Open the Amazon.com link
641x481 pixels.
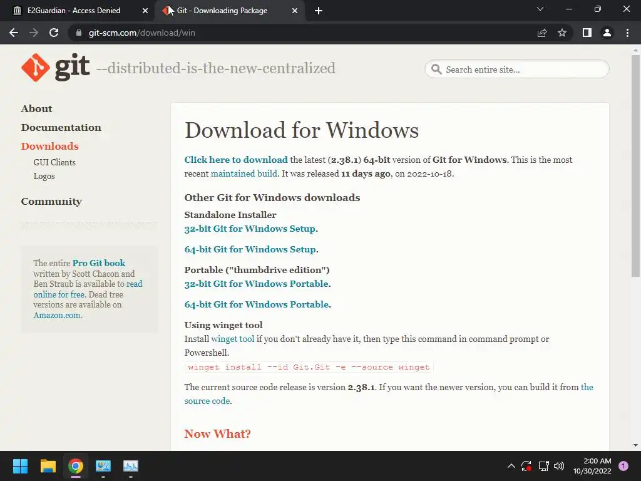point(57,316)
